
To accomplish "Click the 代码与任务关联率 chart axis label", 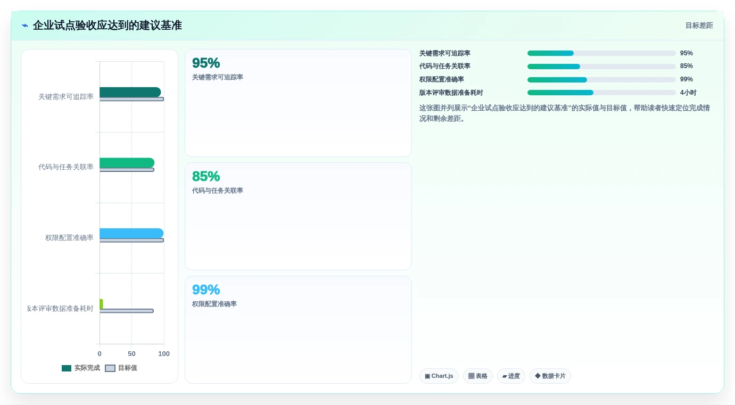I will tap(66, 167).
